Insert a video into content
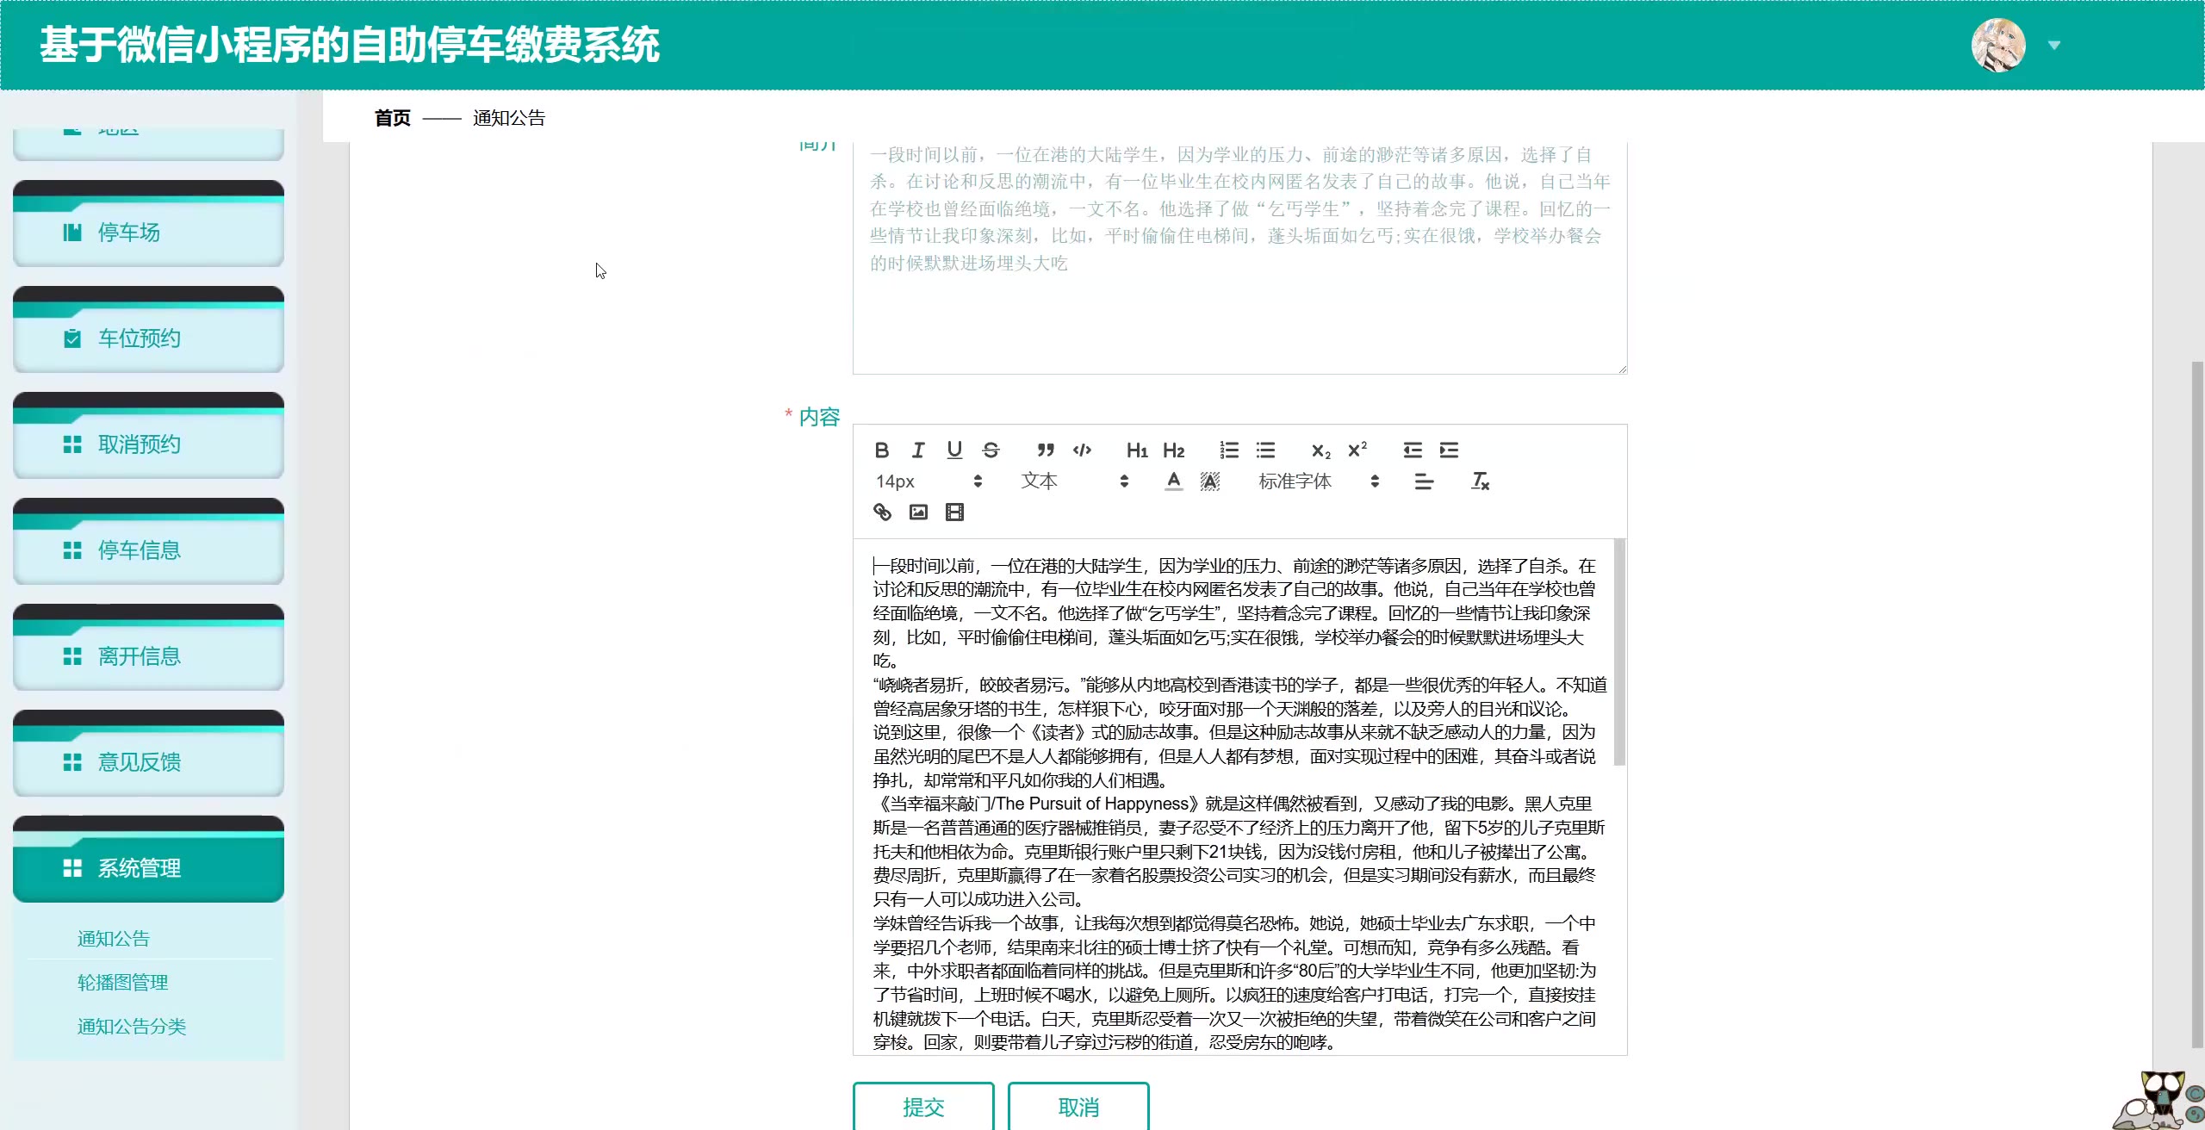The image size is (2205, 1130). point(954,512)
